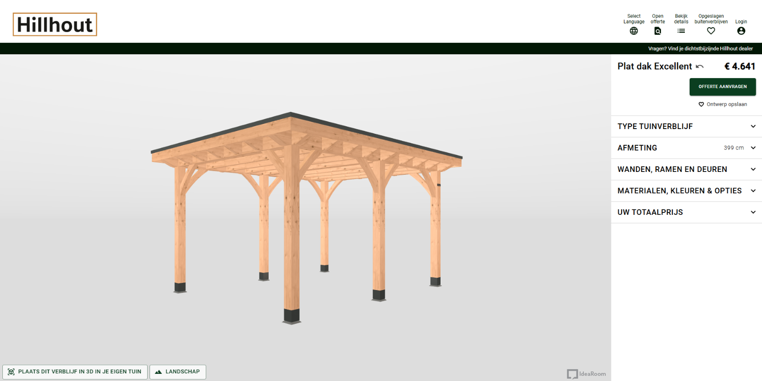Expand Wanden, Ramen en Deuren section

pyautogui.click(x=686, y=169)
